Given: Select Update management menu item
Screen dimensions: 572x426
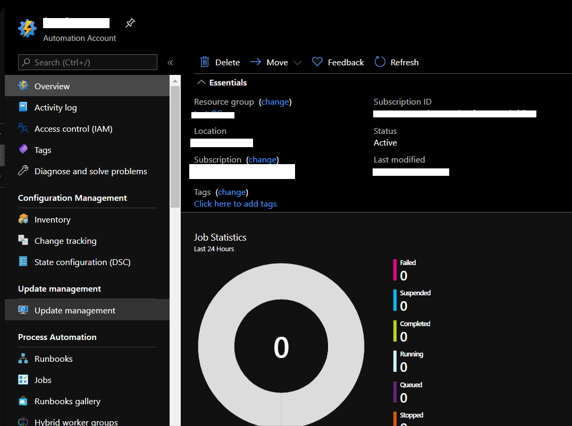Looking at the screenshot, I should (x=87, y=310).
